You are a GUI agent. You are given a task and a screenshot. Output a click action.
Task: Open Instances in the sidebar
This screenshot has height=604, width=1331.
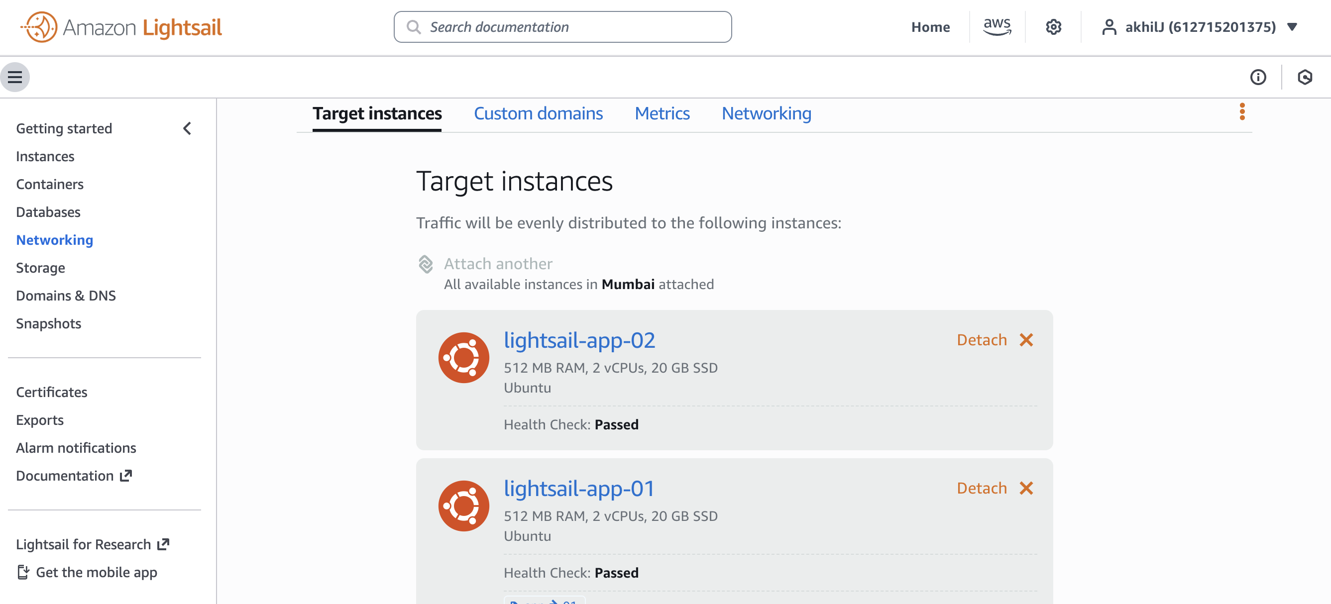point(45,156)
